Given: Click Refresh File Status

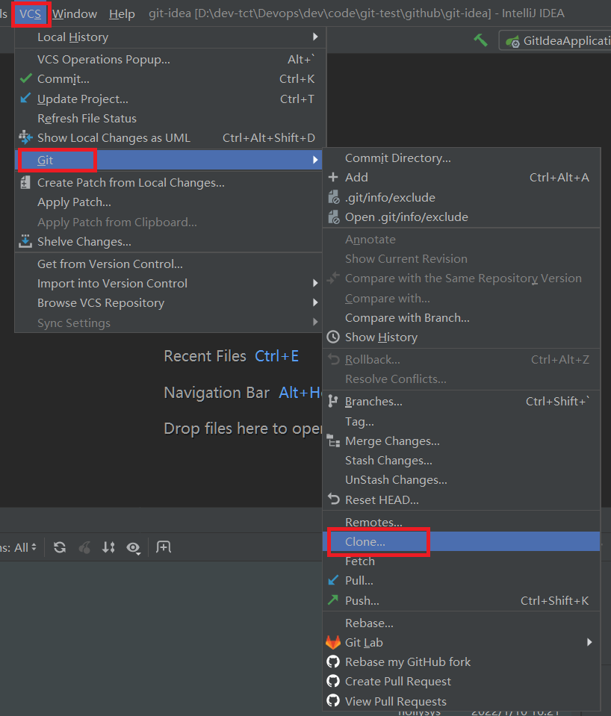Looking at the screenshot, I should point(170,118).
